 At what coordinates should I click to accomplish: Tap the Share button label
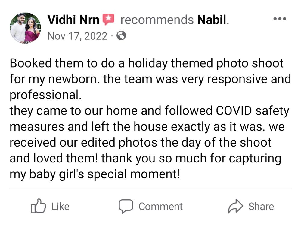tap(261, 207)
